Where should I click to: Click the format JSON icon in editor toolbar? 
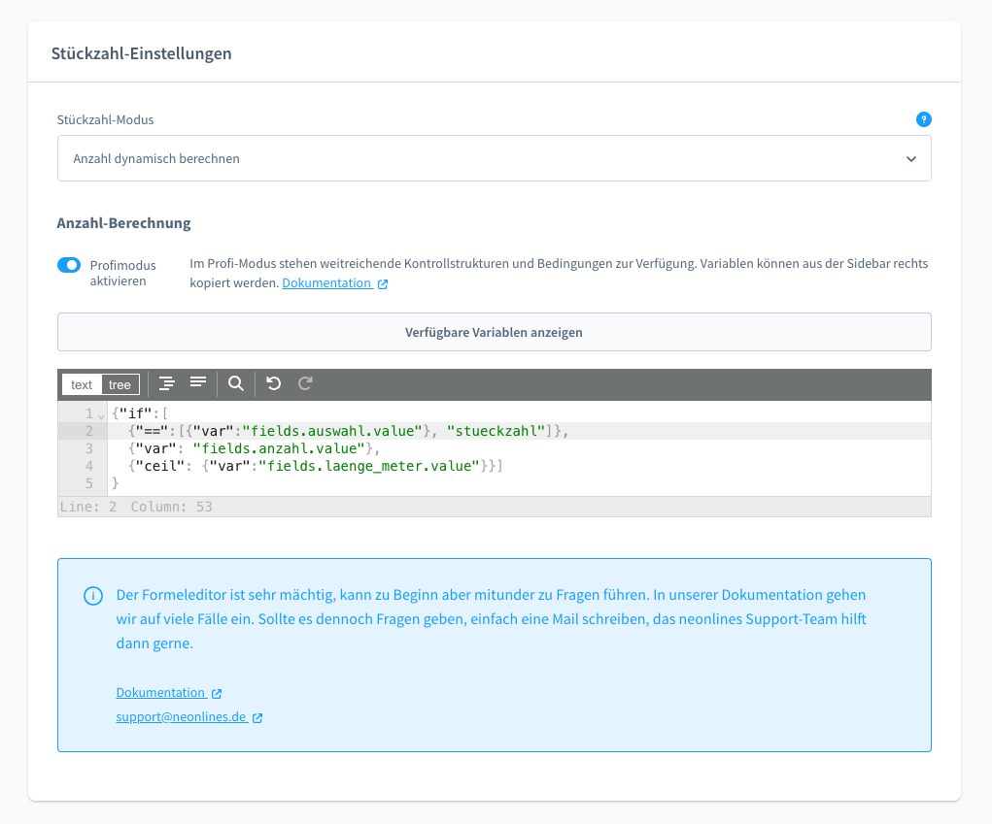pos(167,384)
